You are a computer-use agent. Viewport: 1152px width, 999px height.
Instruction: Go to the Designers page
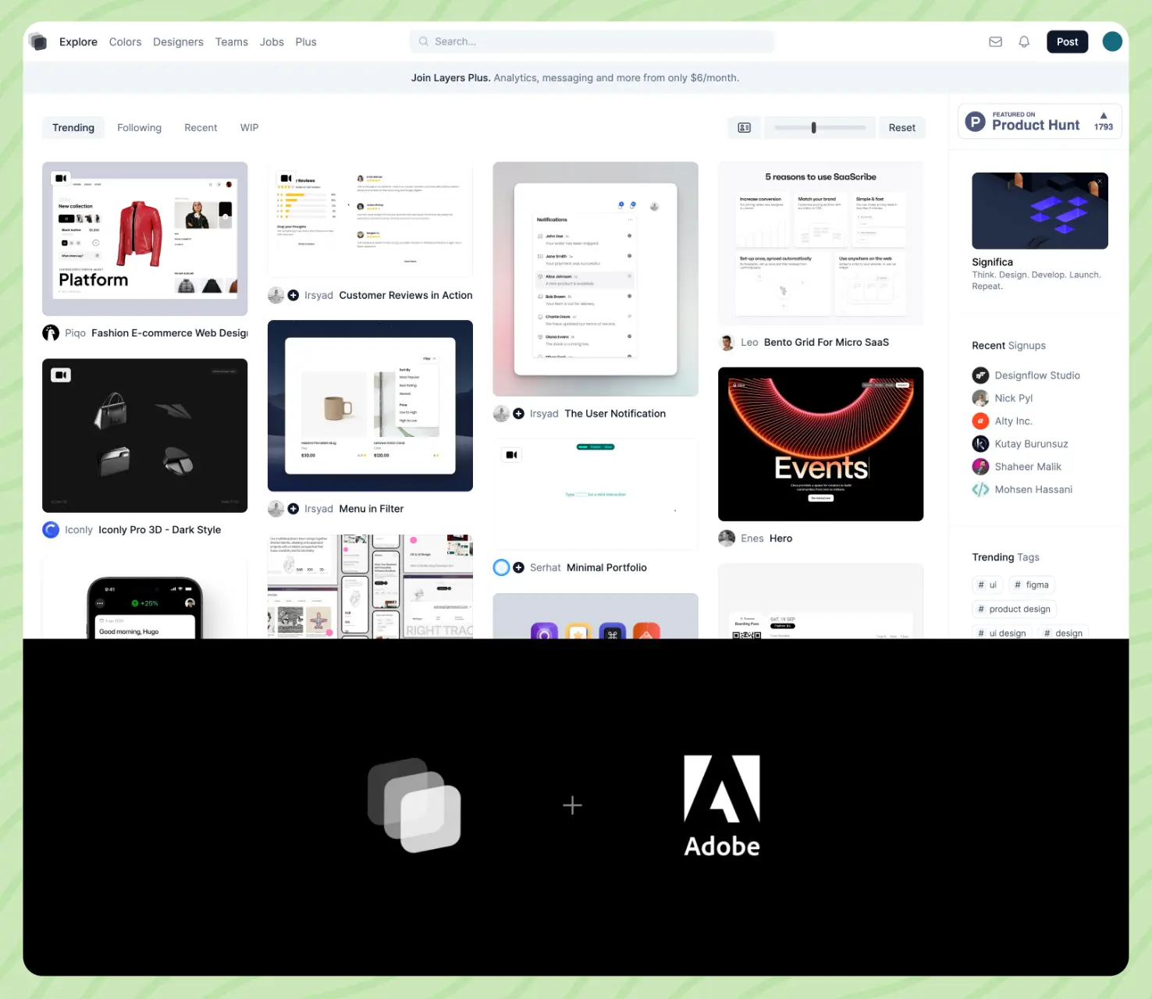coord(178,42)
